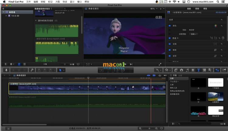Open the browser gear action menu

pos(12,64)
